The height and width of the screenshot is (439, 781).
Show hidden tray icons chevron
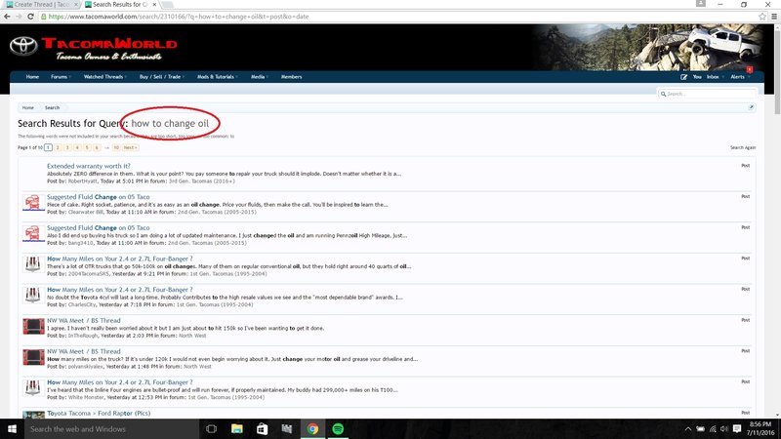[688, 428]
